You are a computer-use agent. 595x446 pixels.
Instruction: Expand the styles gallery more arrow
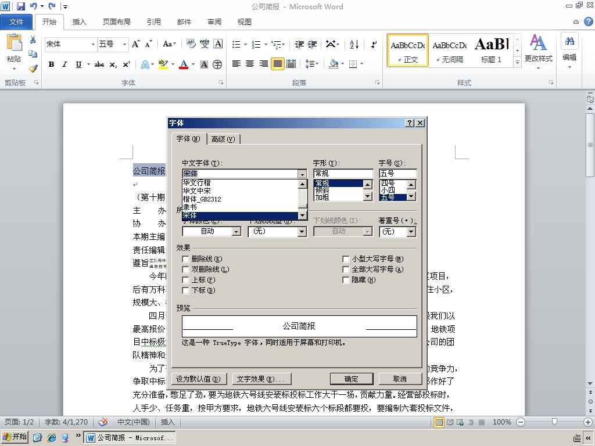pyautogui.click(x=517, y=62)
